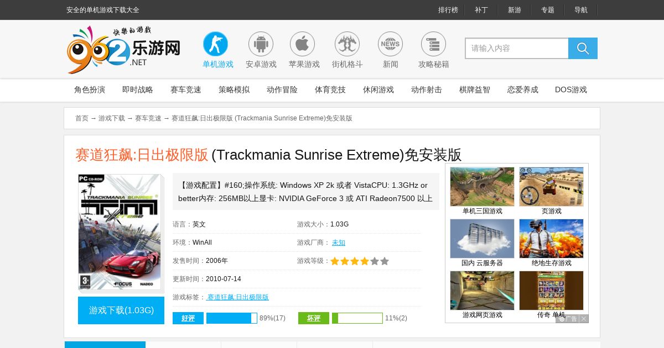This screenshot has height=348, width=664.
Task: Select the 动作冒险 category
Action: coord(282,89)
